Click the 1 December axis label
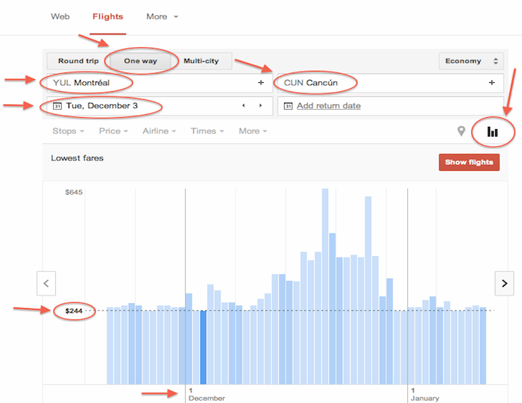 tap(207, 394)
